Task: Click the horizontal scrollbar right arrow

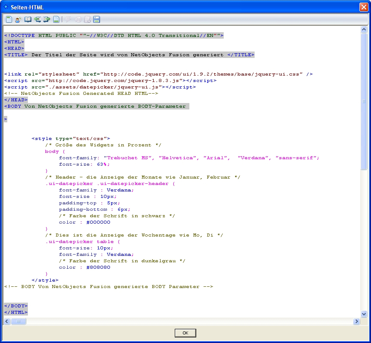Action: [356, 321]
